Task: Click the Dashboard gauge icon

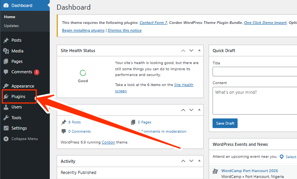Action: pyautogui.click(x=6, y=5)
